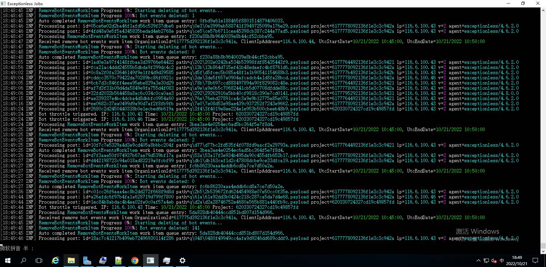The image size is (546, 267).
Task: Open Task View on the taskbar
Action: pos(39,261)
